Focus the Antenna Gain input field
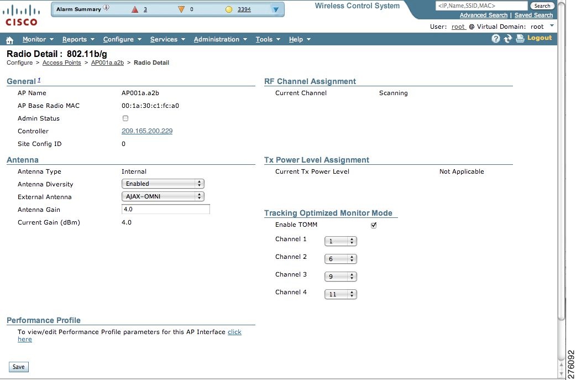The height and width of the screenshot is (380, 576). [166, 209]
